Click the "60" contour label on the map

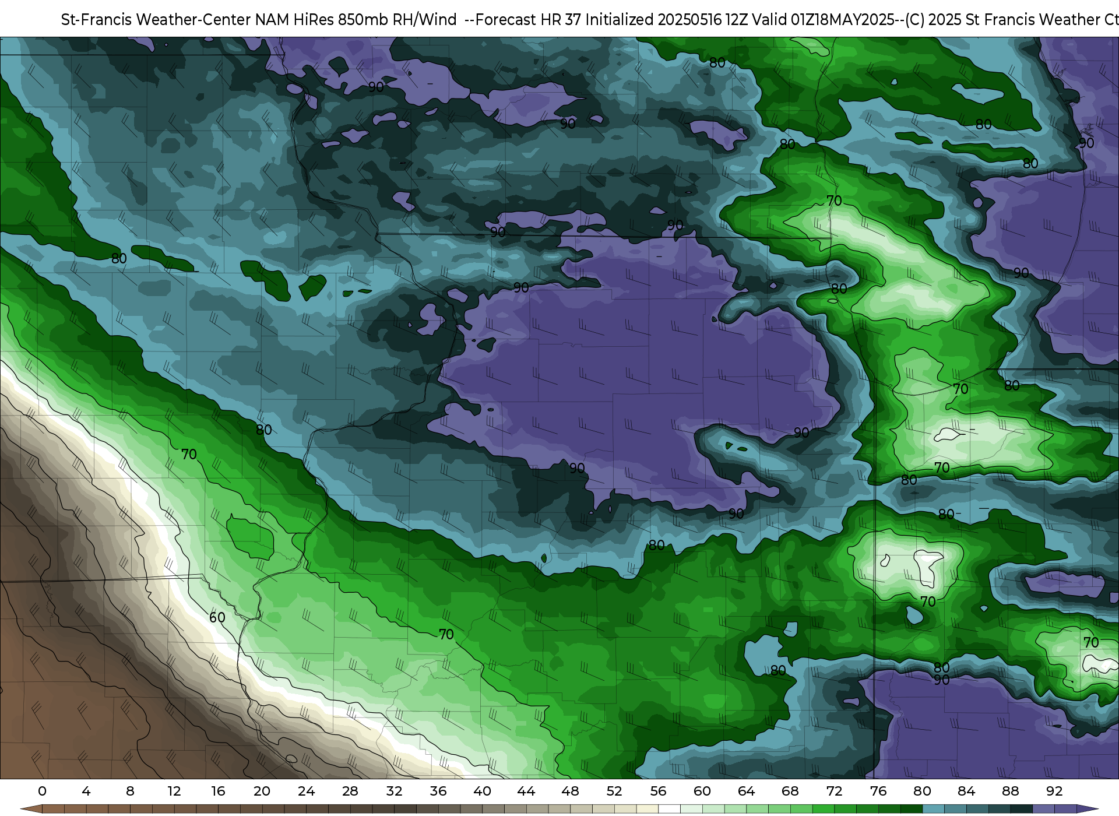tap(217, 617)
